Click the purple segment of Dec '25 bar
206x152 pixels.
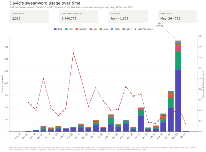click(x=141, y=124)
